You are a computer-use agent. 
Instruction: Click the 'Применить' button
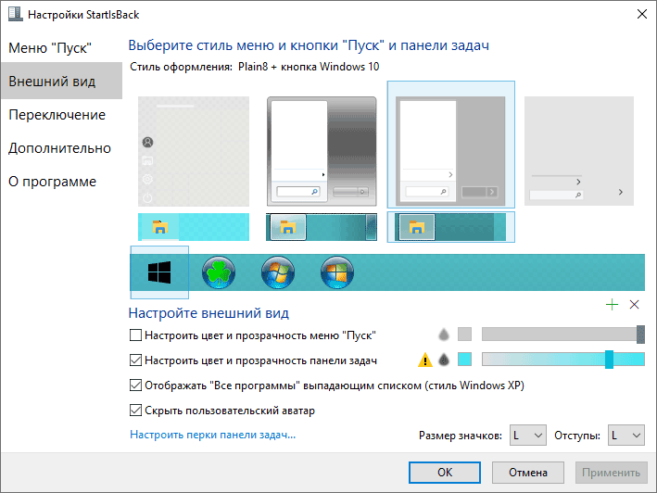tap(611, 473)
